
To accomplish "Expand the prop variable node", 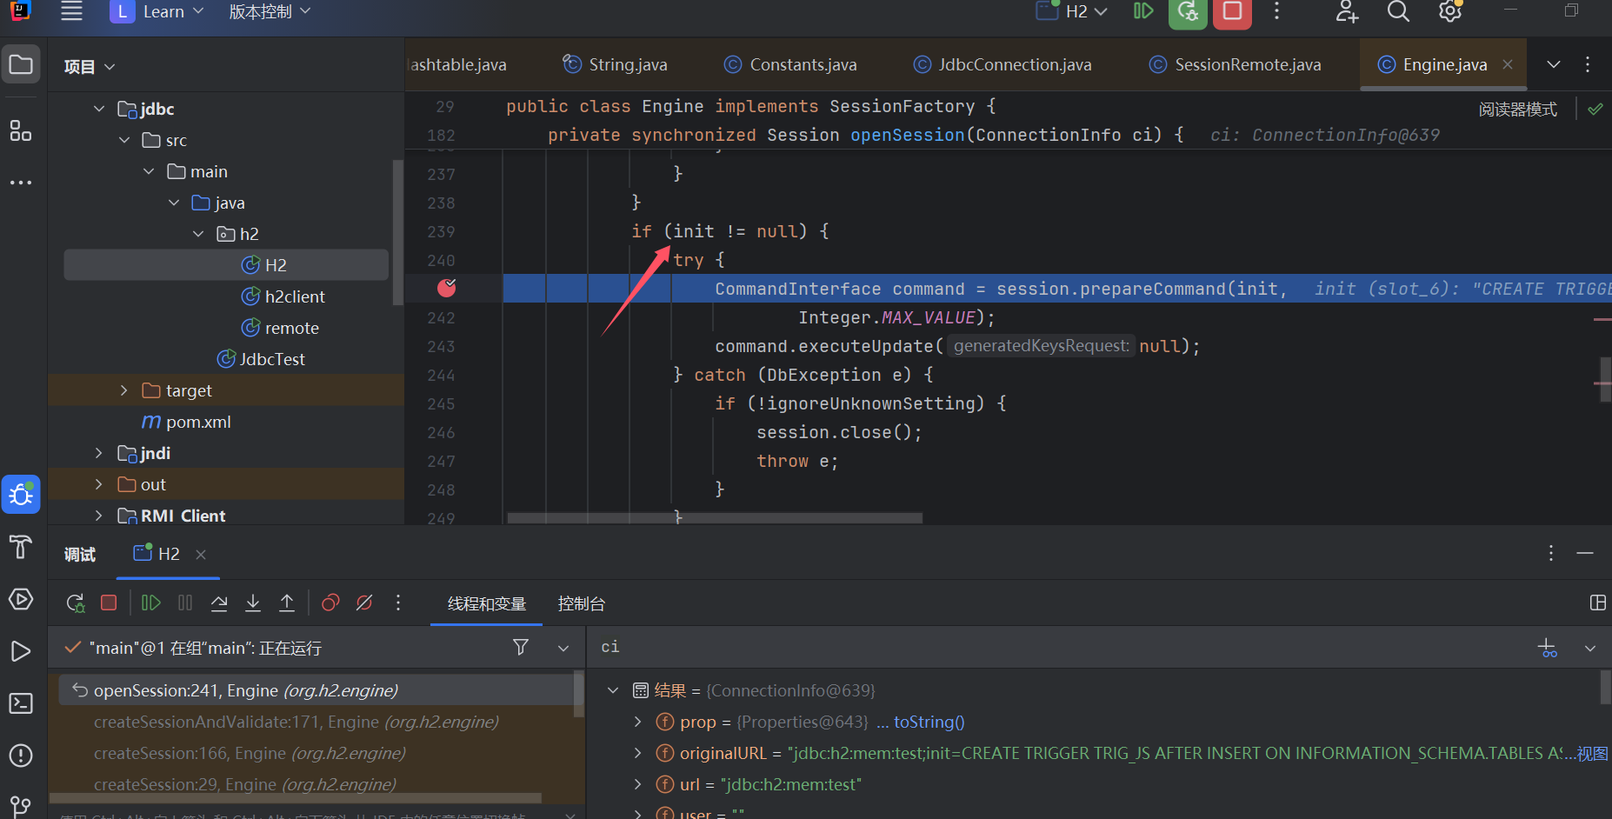I will [637, 722].
